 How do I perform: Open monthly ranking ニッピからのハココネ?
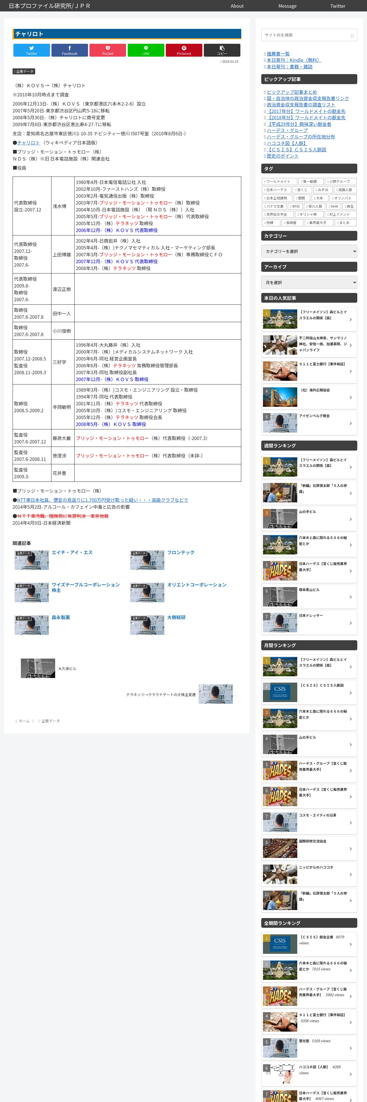(x=309, y=875)
